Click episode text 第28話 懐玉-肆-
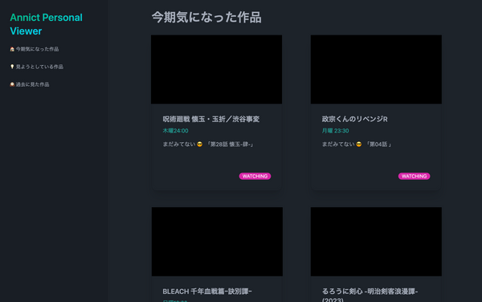482x302 pixels. (231, 145)
